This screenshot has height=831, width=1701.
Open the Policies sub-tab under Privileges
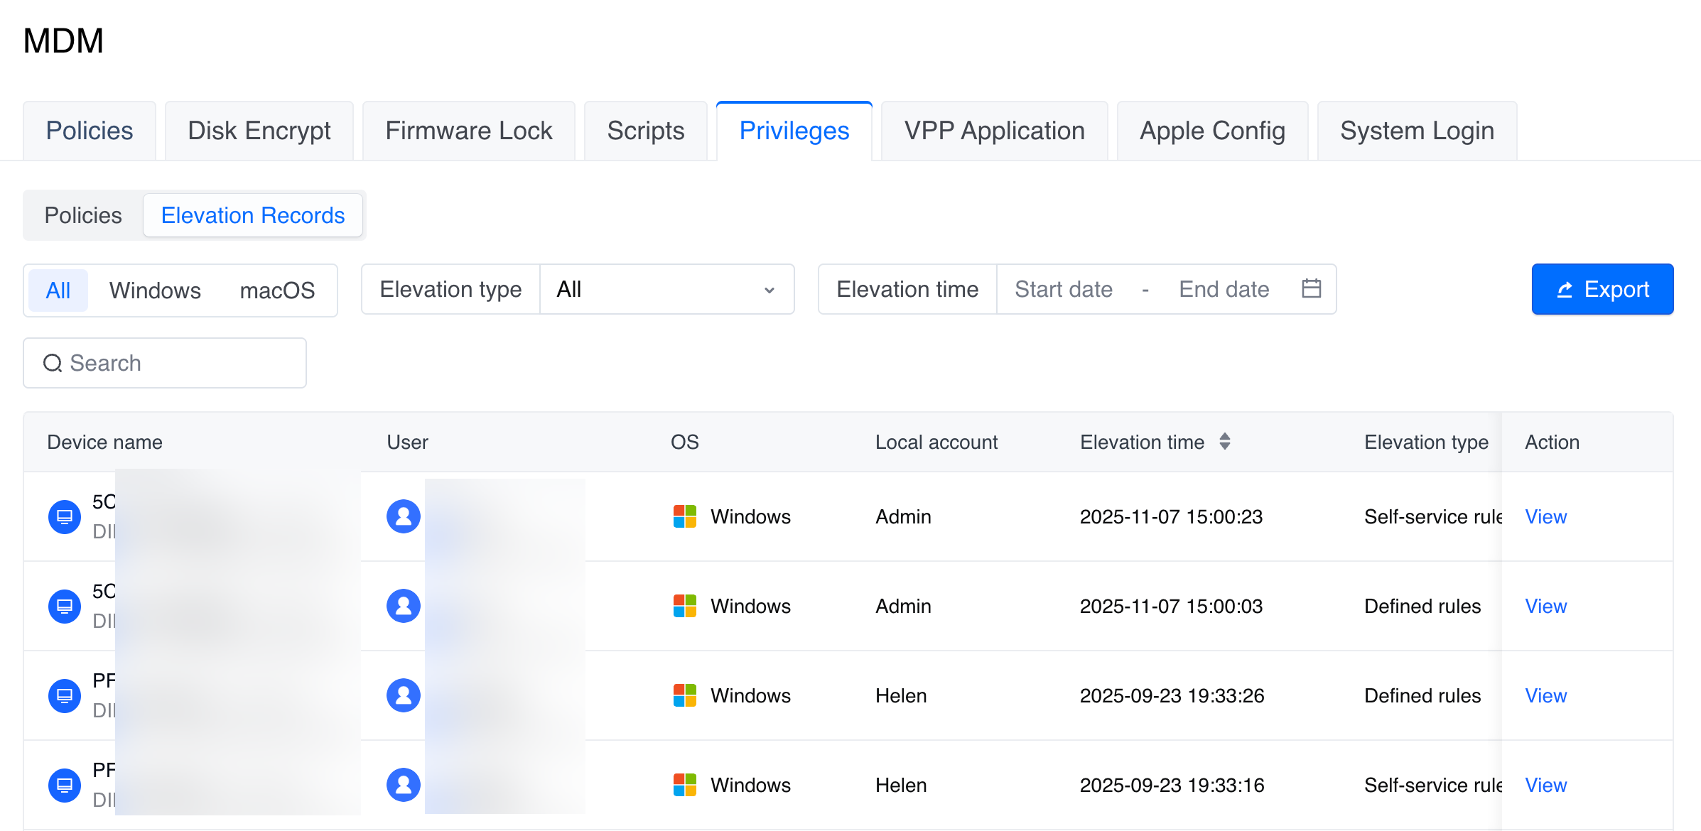point(83,215)
